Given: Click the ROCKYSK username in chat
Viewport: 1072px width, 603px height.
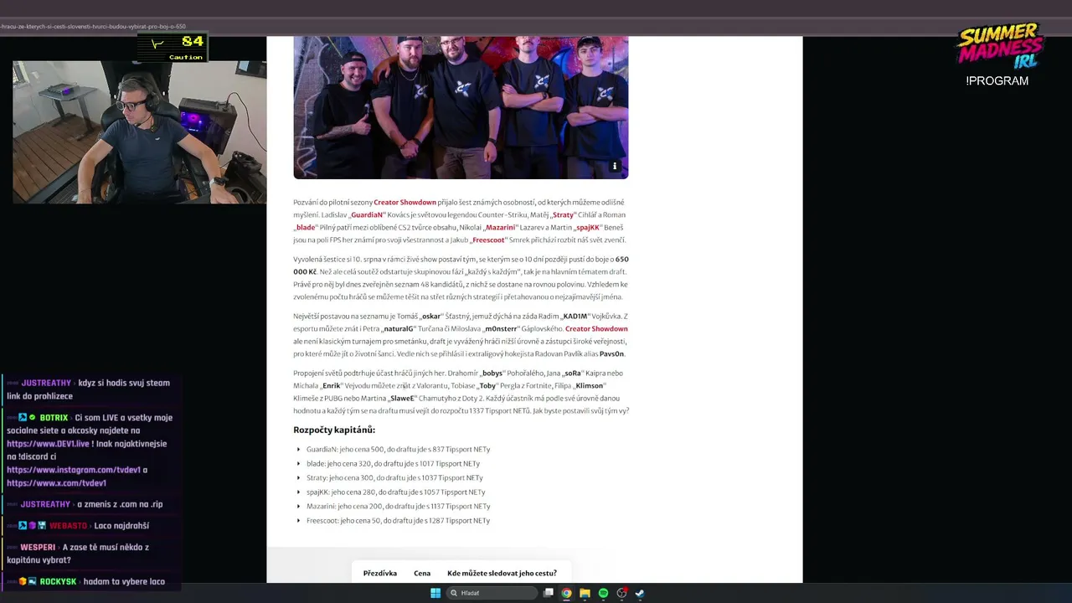Looking at the screenshot, I should 58,582.
